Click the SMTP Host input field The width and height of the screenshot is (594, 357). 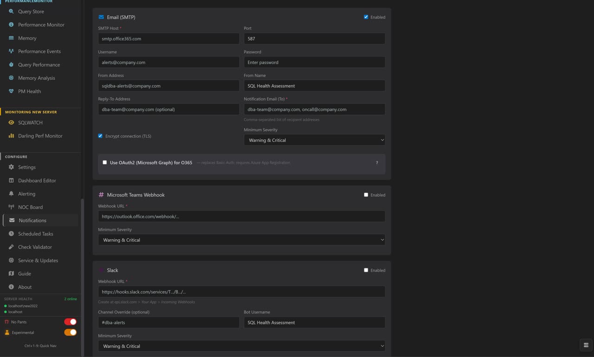168,38
